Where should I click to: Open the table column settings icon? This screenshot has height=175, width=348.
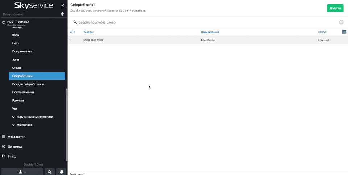tap(344, 32)
